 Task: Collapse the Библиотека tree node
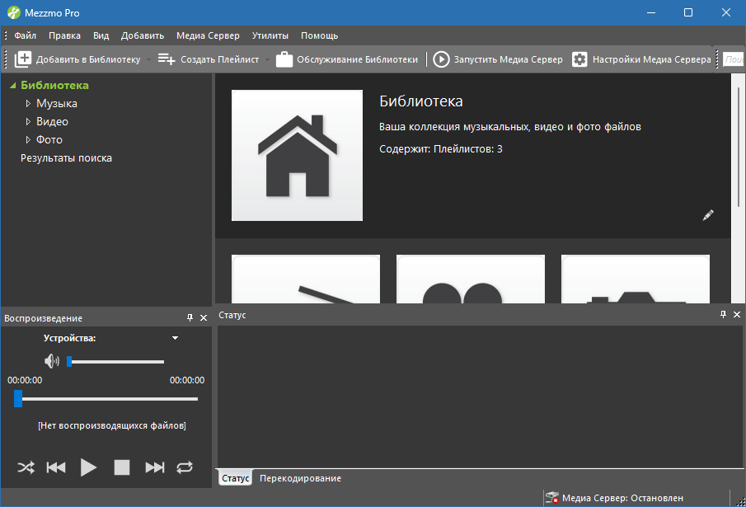13,86
